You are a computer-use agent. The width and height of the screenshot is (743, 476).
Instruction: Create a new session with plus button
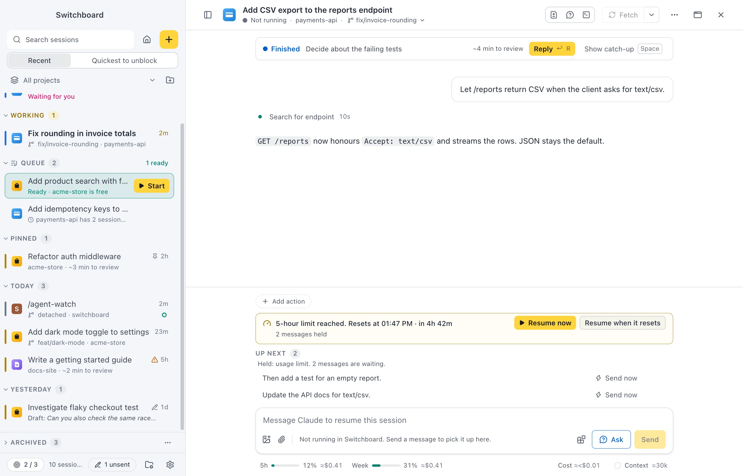pyautogui.click(x=169, y=39)
